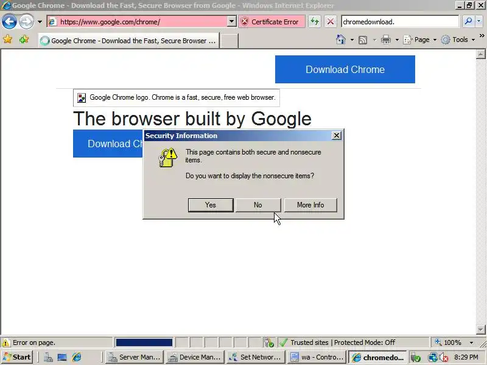487x365 pixels.
Task: Expand the Print dropdown arrow
Action: [397, 40]
